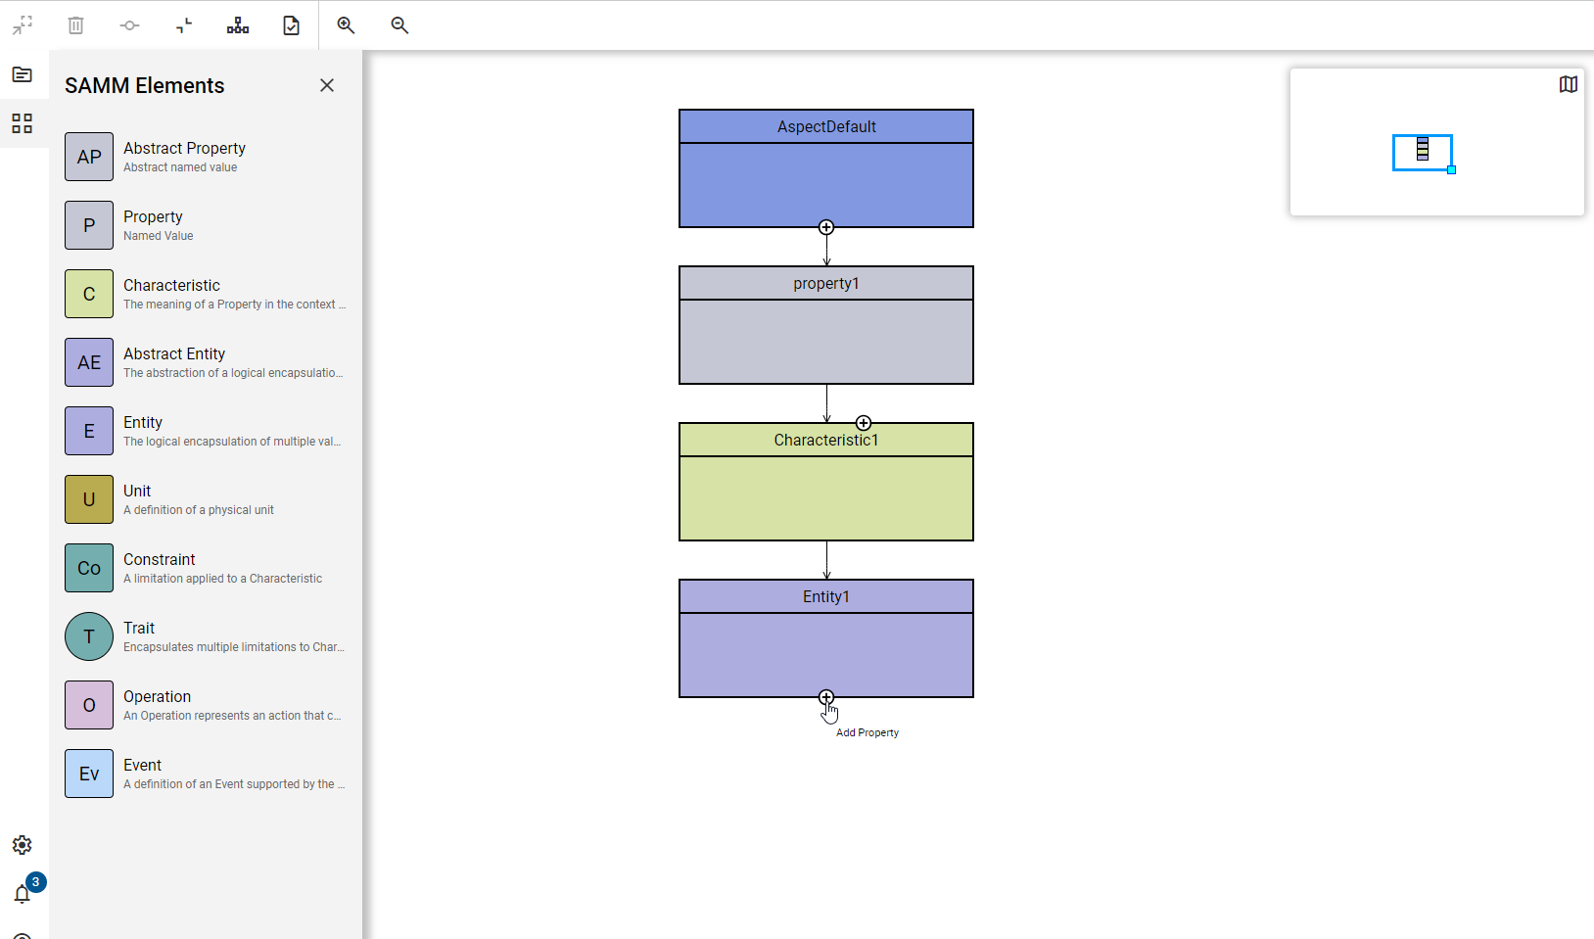Open the notifications bell
Screen dimensions: 1594x939
(23, 893)
